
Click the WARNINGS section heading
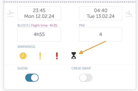point(26,47)
